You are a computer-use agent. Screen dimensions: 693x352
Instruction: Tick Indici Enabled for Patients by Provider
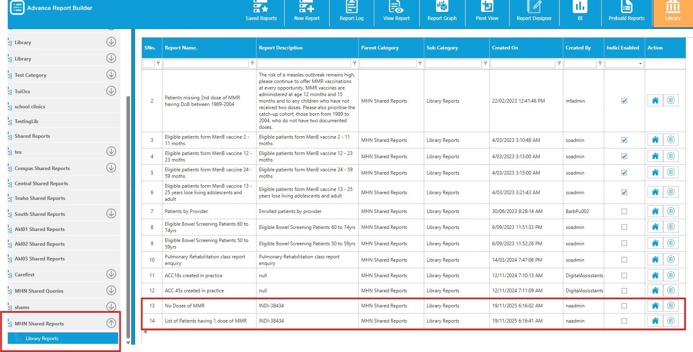tap(624, 211)
